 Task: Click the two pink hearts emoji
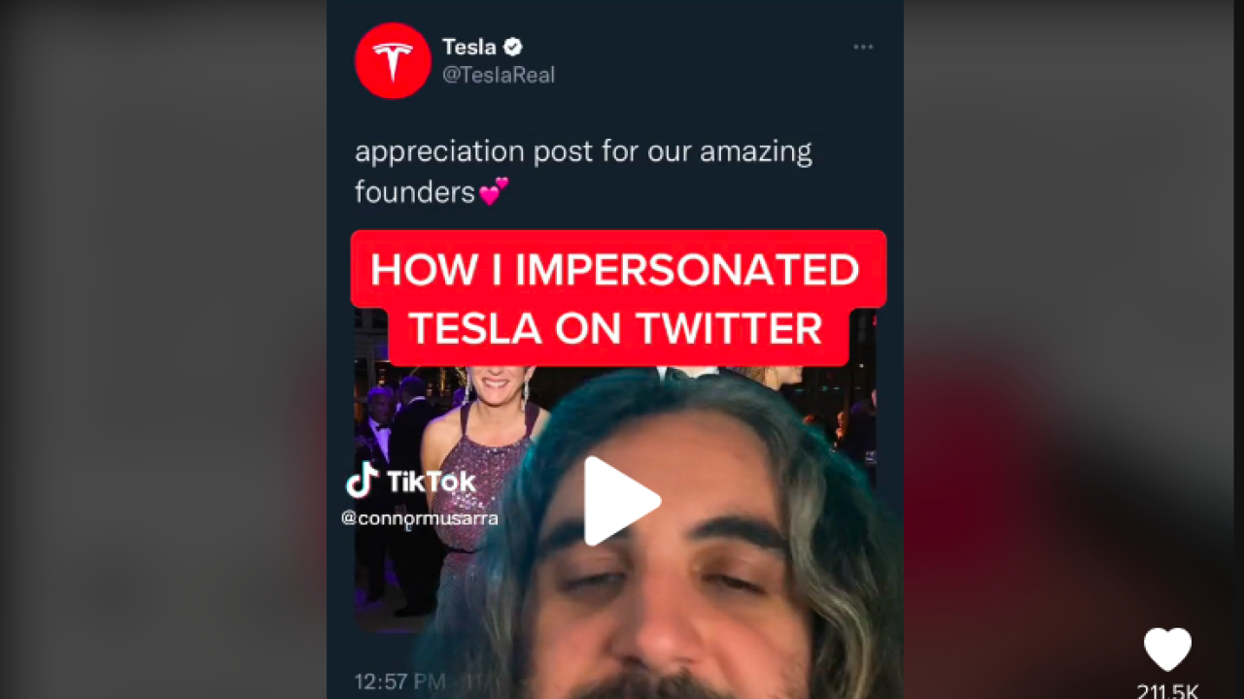coord(494,191)
